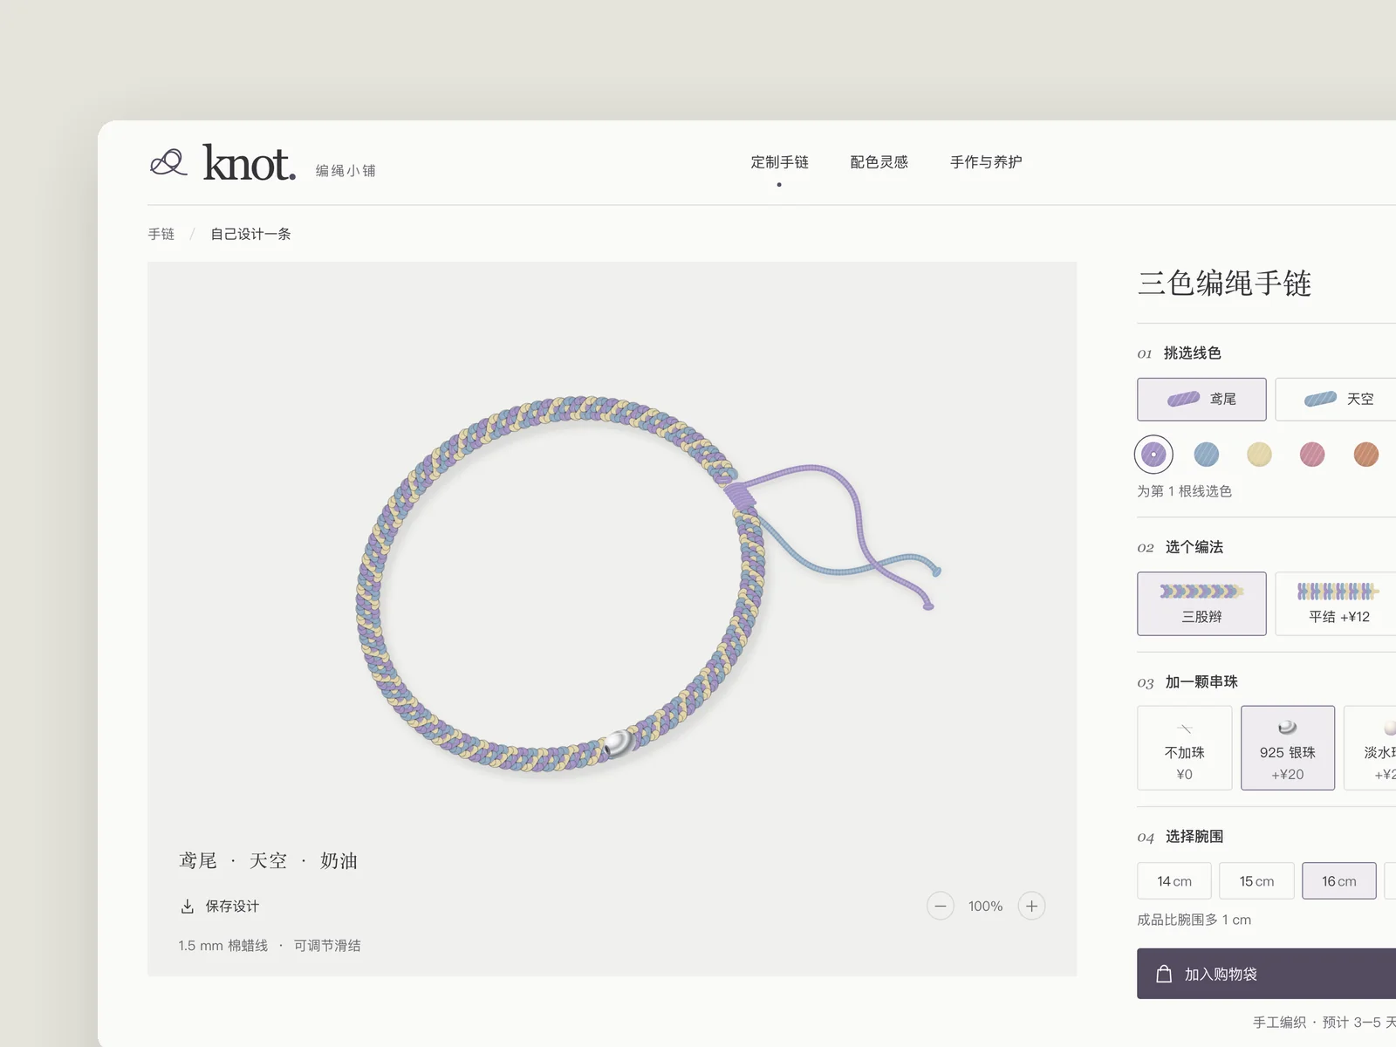1396x1047 pixels.
Task: Choose the blue thread color swatch
Action: (x=1207, y=455)
